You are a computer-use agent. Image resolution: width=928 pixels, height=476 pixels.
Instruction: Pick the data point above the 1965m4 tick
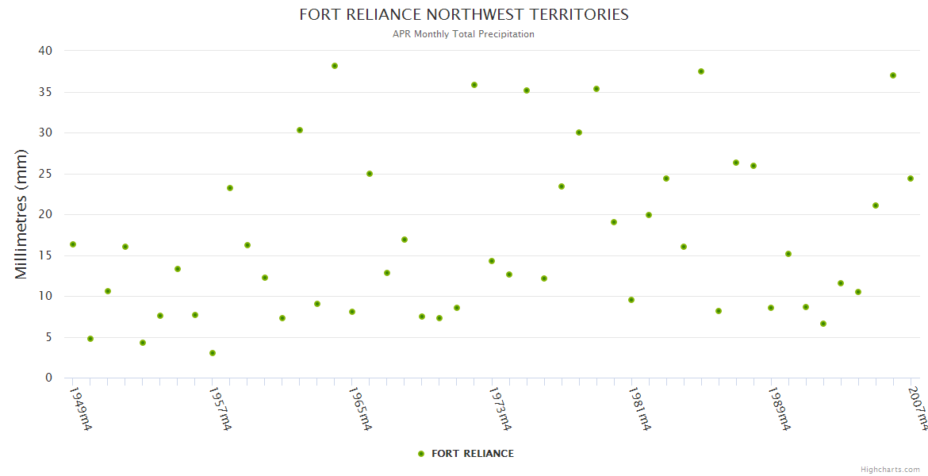[x=352, y=312]
